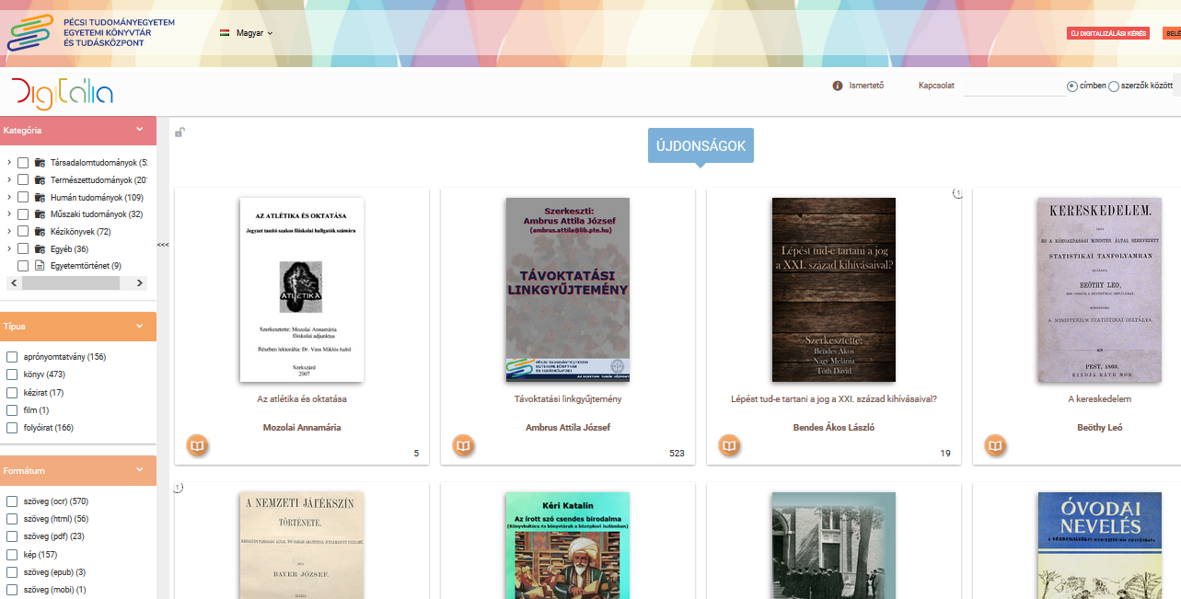1181x599 pixels.
Task: Click the category tree scrollbar right arrow
Action: click(142, 283)
